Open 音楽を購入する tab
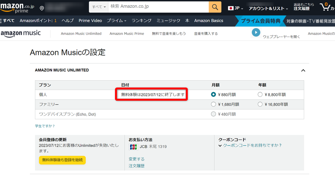The image size is (335, 176). (206, 34)
